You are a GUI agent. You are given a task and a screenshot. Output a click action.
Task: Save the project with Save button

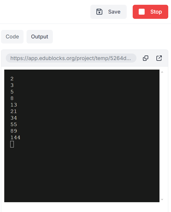point(108,12)
